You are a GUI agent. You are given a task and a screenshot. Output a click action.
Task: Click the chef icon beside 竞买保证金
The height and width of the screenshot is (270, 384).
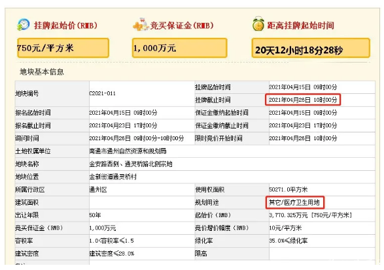[x=141, y=24]
